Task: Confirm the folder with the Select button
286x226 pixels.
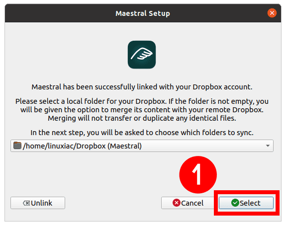Action: (246, 203)
